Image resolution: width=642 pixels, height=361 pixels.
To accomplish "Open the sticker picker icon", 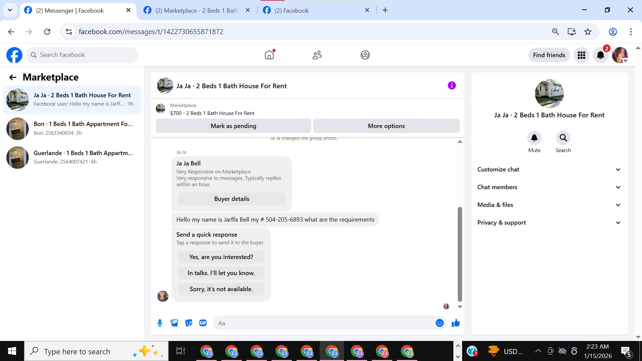I will point(189,323).
